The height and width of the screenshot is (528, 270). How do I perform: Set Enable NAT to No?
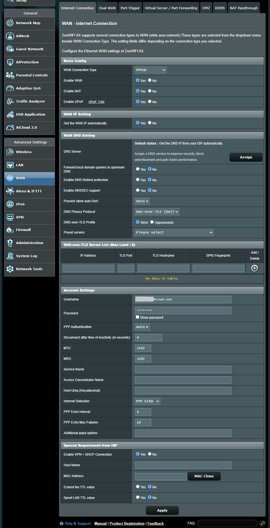[150, 91]
